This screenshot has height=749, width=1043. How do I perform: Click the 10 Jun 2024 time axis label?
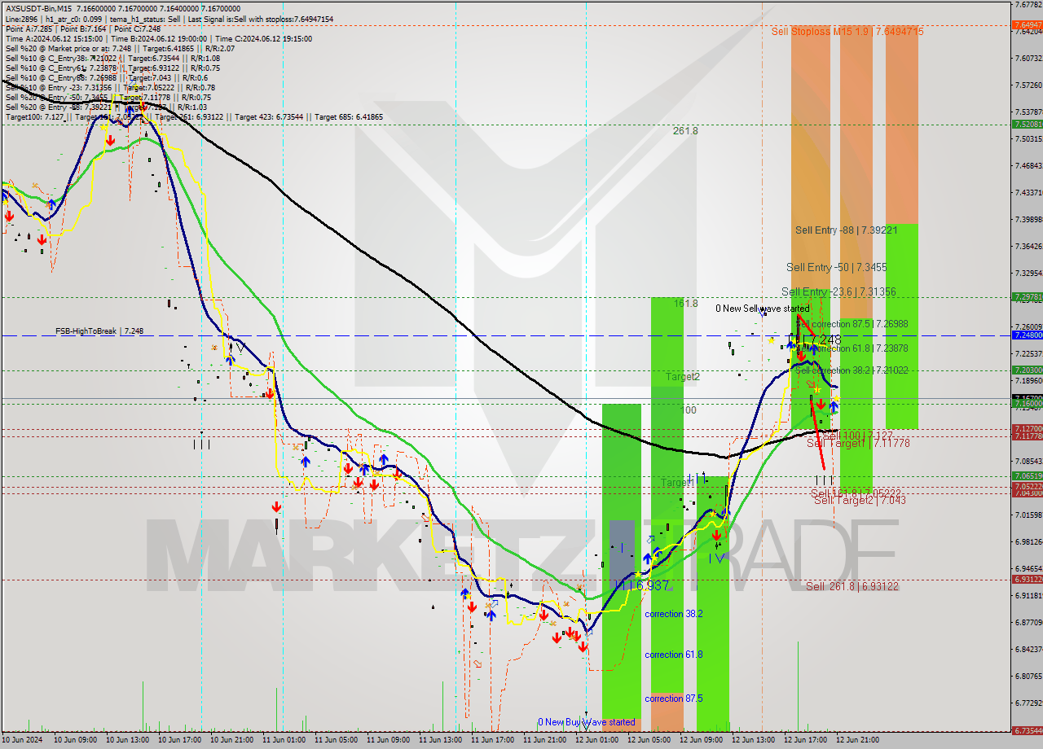click(x=23, y=740)
